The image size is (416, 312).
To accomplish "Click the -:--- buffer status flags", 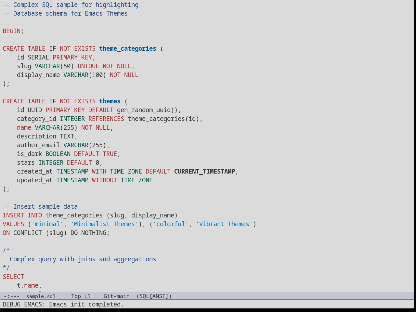I will (12, 296).
